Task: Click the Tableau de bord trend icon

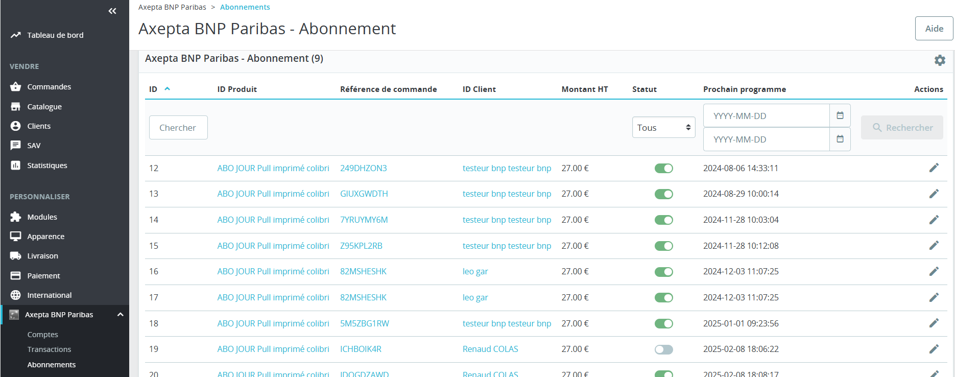Action: [x=16, y=35]
